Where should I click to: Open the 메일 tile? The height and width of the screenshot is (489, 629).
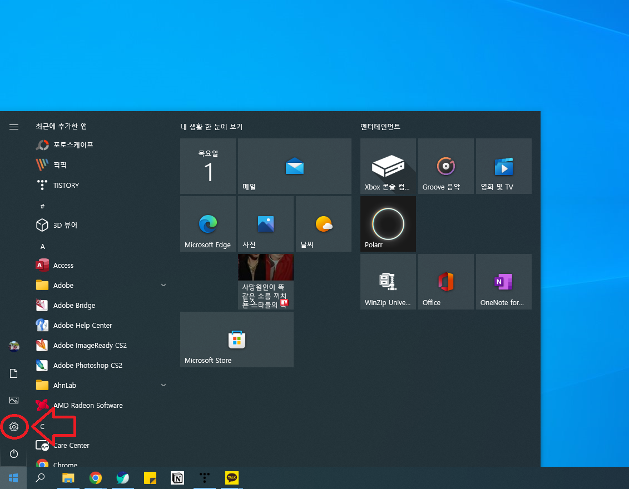pos(294,166)
